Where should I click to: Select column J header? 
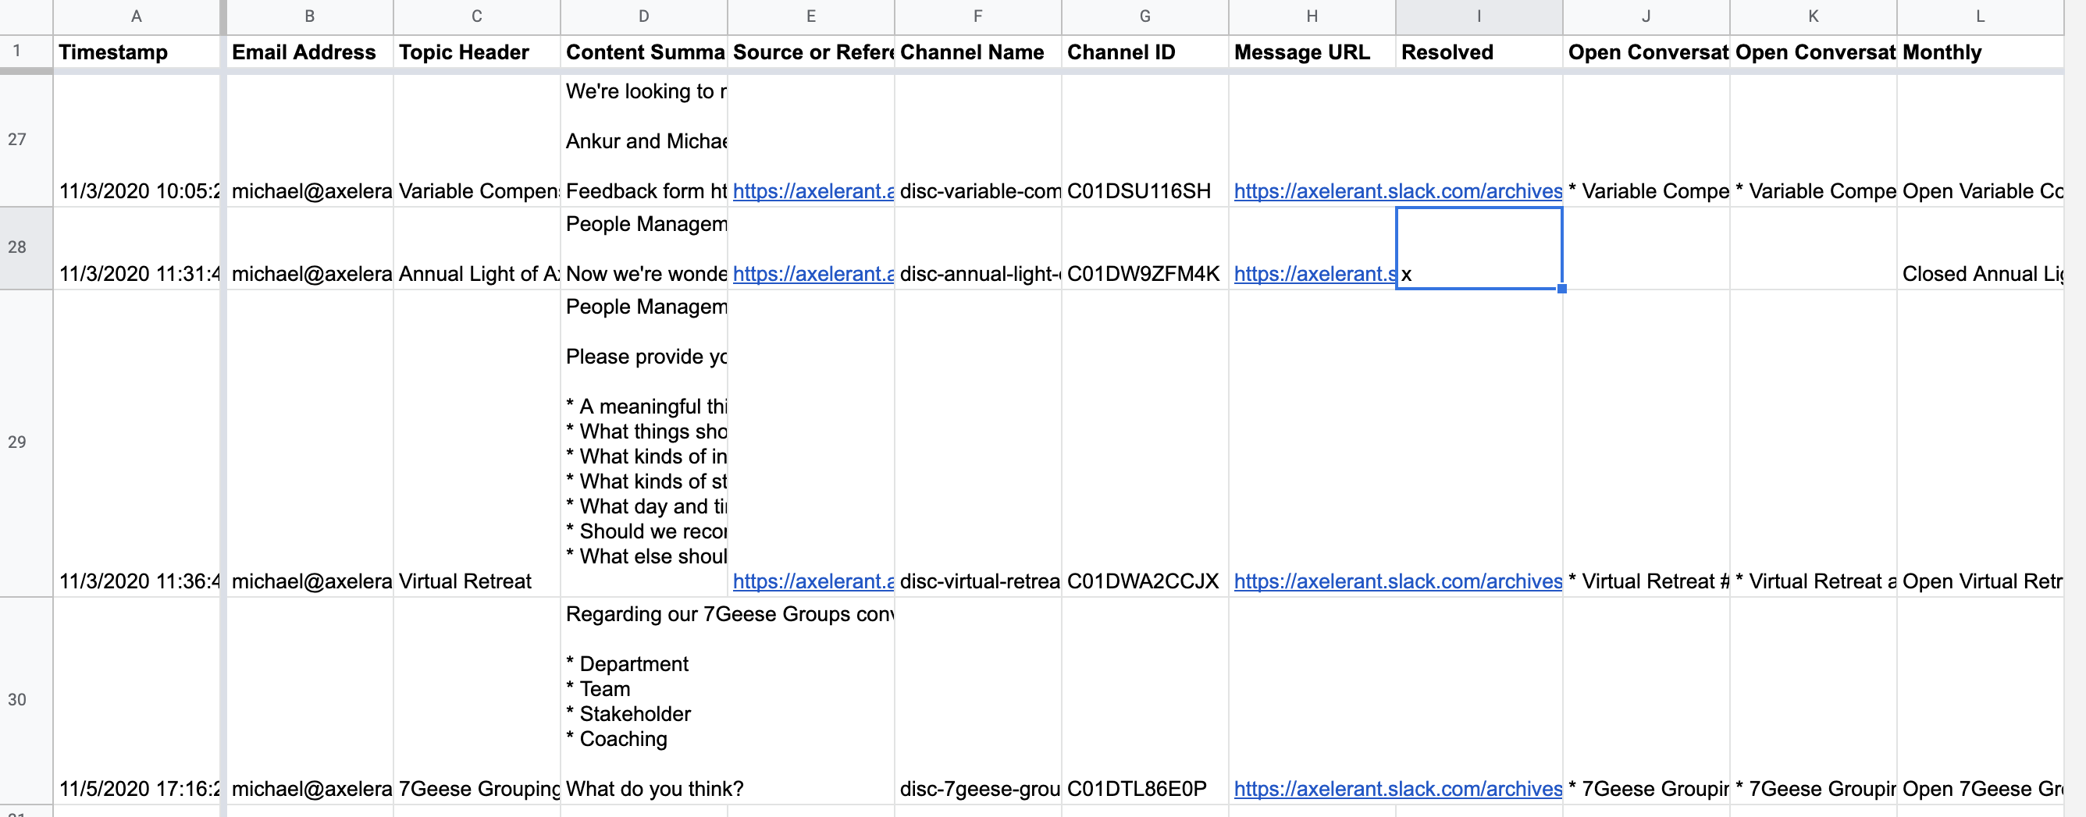(x=1646, y=16)
